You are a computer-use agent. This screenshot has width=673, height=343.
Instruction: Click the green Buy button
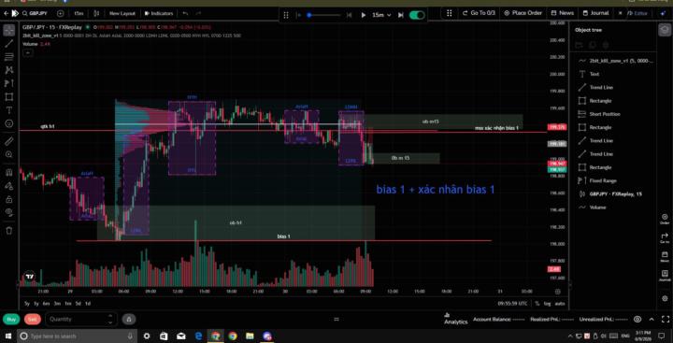11,319
